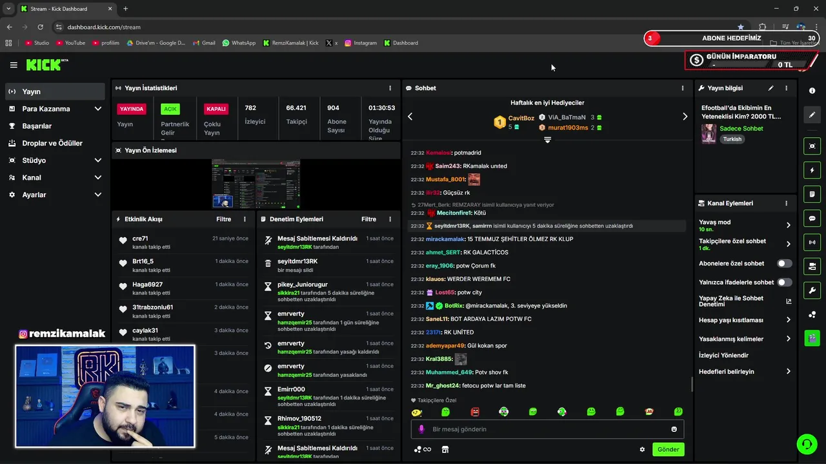The width and height of the screenshot is (826, 464).
Task: Open Filtre in Etkinlik Akışı panel
Action: tap(223, 219)
